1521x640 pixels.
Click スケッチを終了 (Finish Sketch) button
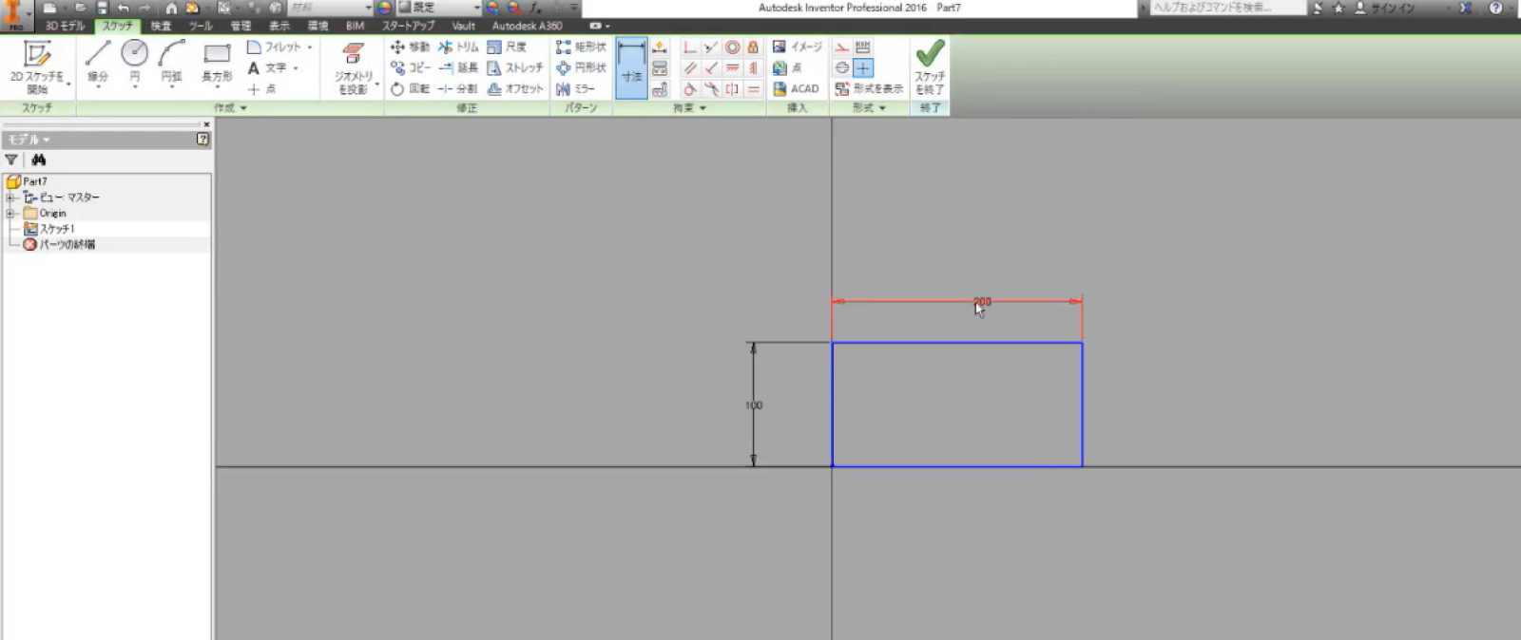(930, 66)
